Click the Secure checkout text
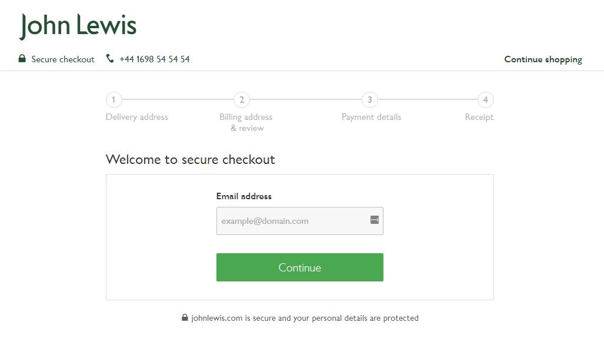Image resolution: width=604 pixels, height=359 pixels. [62, 59]
